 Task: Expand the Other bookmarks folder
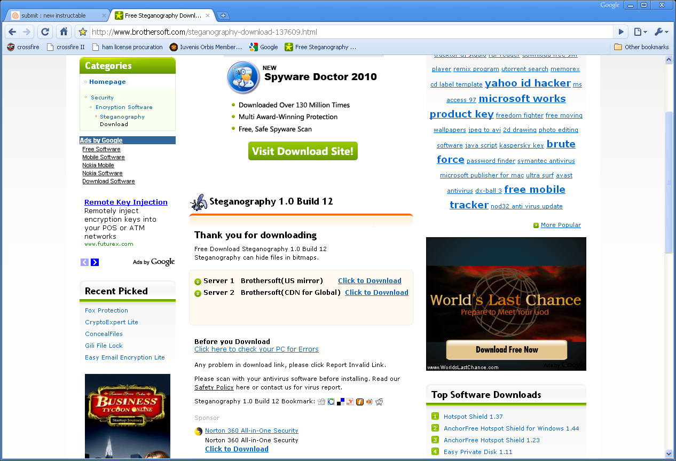tap(641, 47)
